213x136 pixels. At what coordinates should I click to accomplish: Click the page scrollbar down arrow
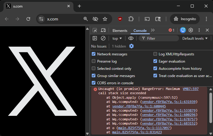(87, 134)
